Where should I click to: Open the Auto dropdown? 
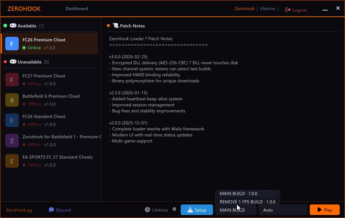tap(283, 210)
